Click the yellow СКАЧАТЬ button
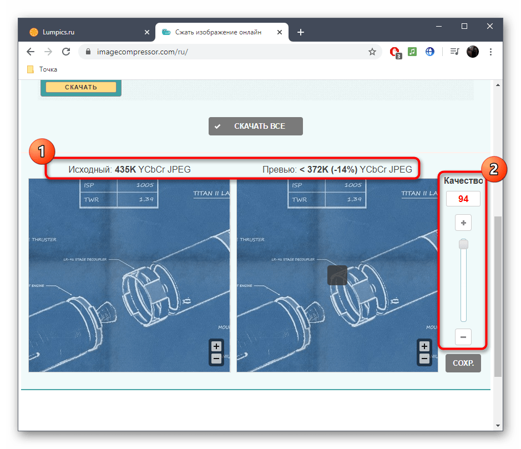521x449 pixels. click(x=81, y=87)
